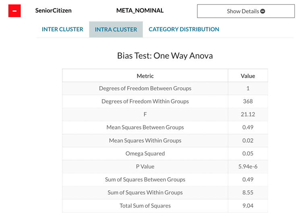302x218 pixels.
Task: Select the Sum of Squares Between Groups row
Action: pos(145,180)
